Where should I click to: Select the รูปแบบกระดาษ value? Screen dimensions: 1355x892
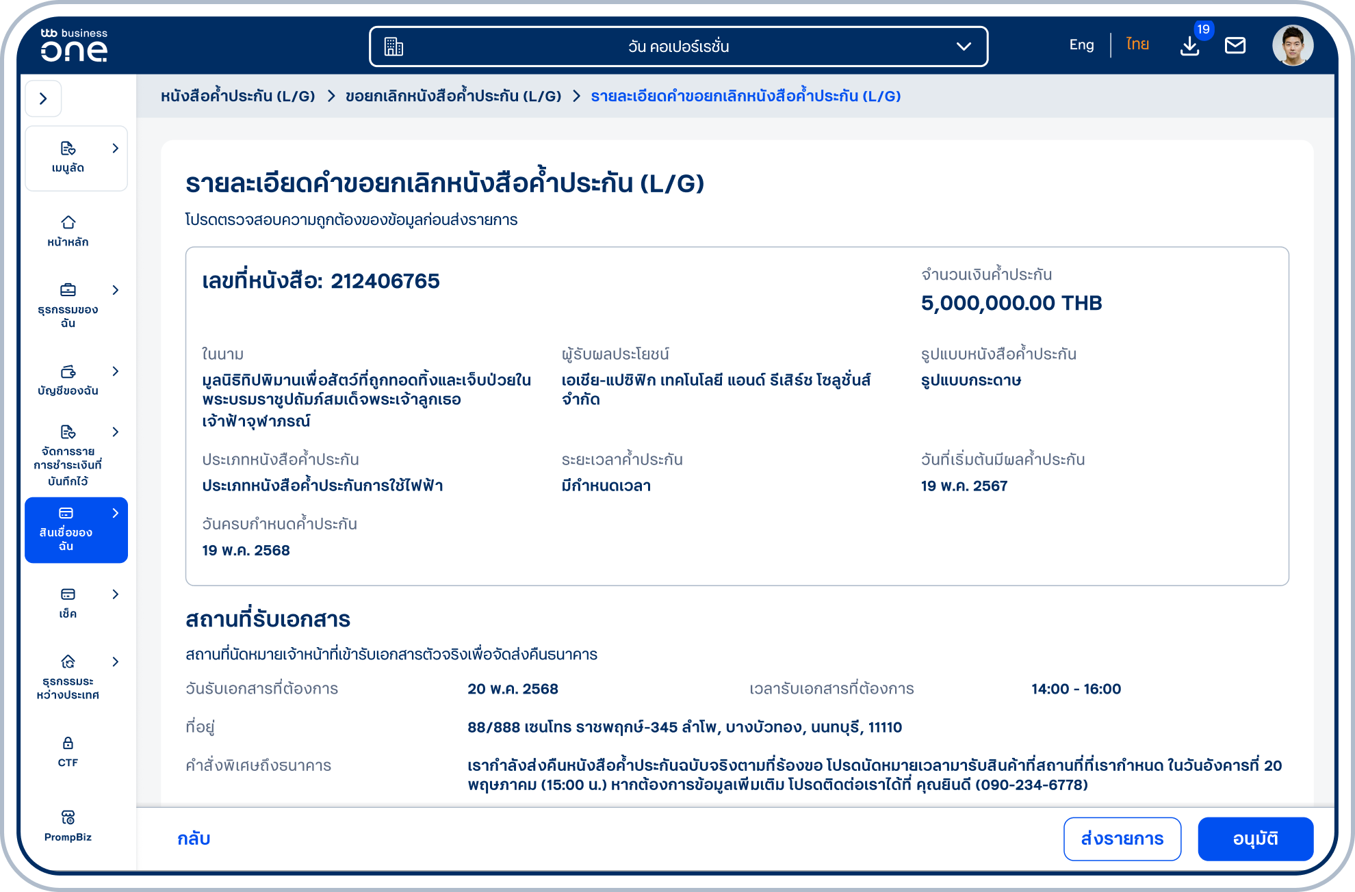click(971, 380)
